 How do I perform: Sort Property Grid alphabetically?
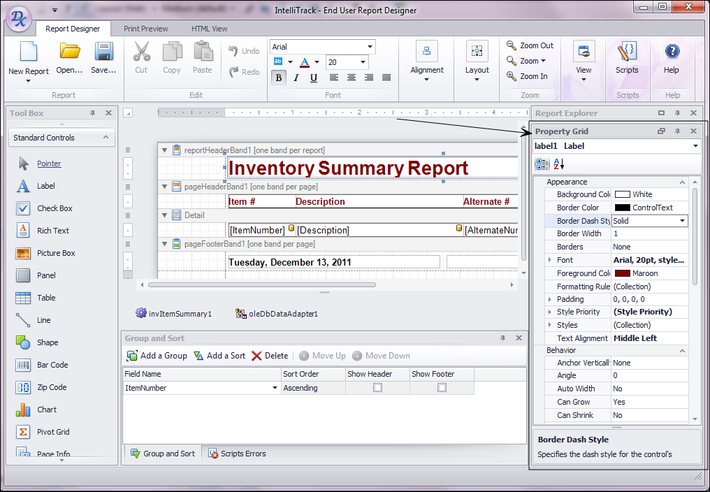pyautogui.click(x=559, y=164)
